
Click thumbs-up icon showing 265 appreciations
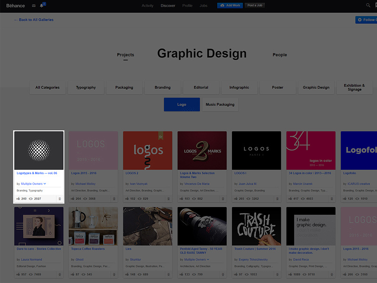[236, 199]
